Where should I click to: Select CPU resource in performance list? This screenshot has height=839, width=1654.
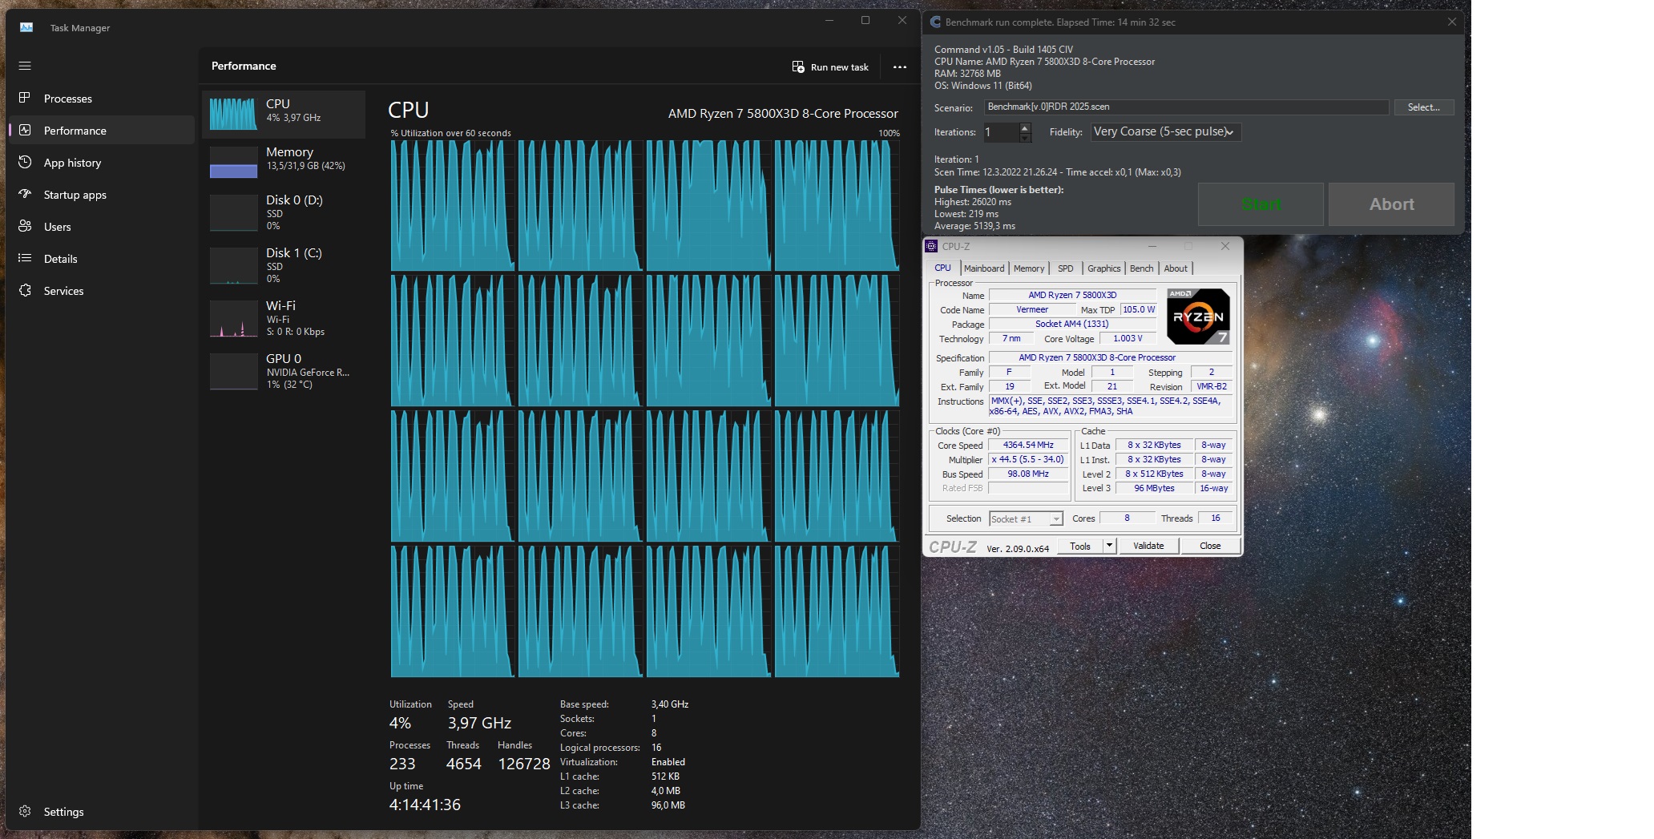coord(284,114)
